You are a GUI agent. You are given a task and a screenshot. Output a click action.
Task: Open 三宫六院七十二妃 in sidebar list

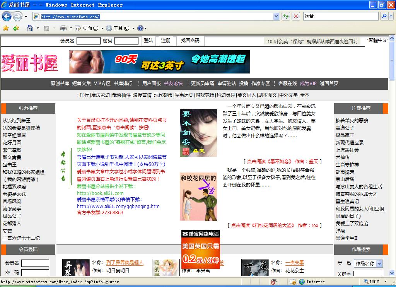point(21,238)
